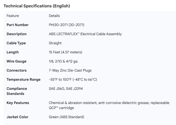Select the Wire Gauge label

click(x=16, y=61)
